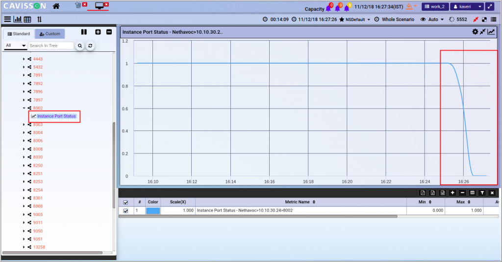Select the 9051 tree item

(38, 239)
